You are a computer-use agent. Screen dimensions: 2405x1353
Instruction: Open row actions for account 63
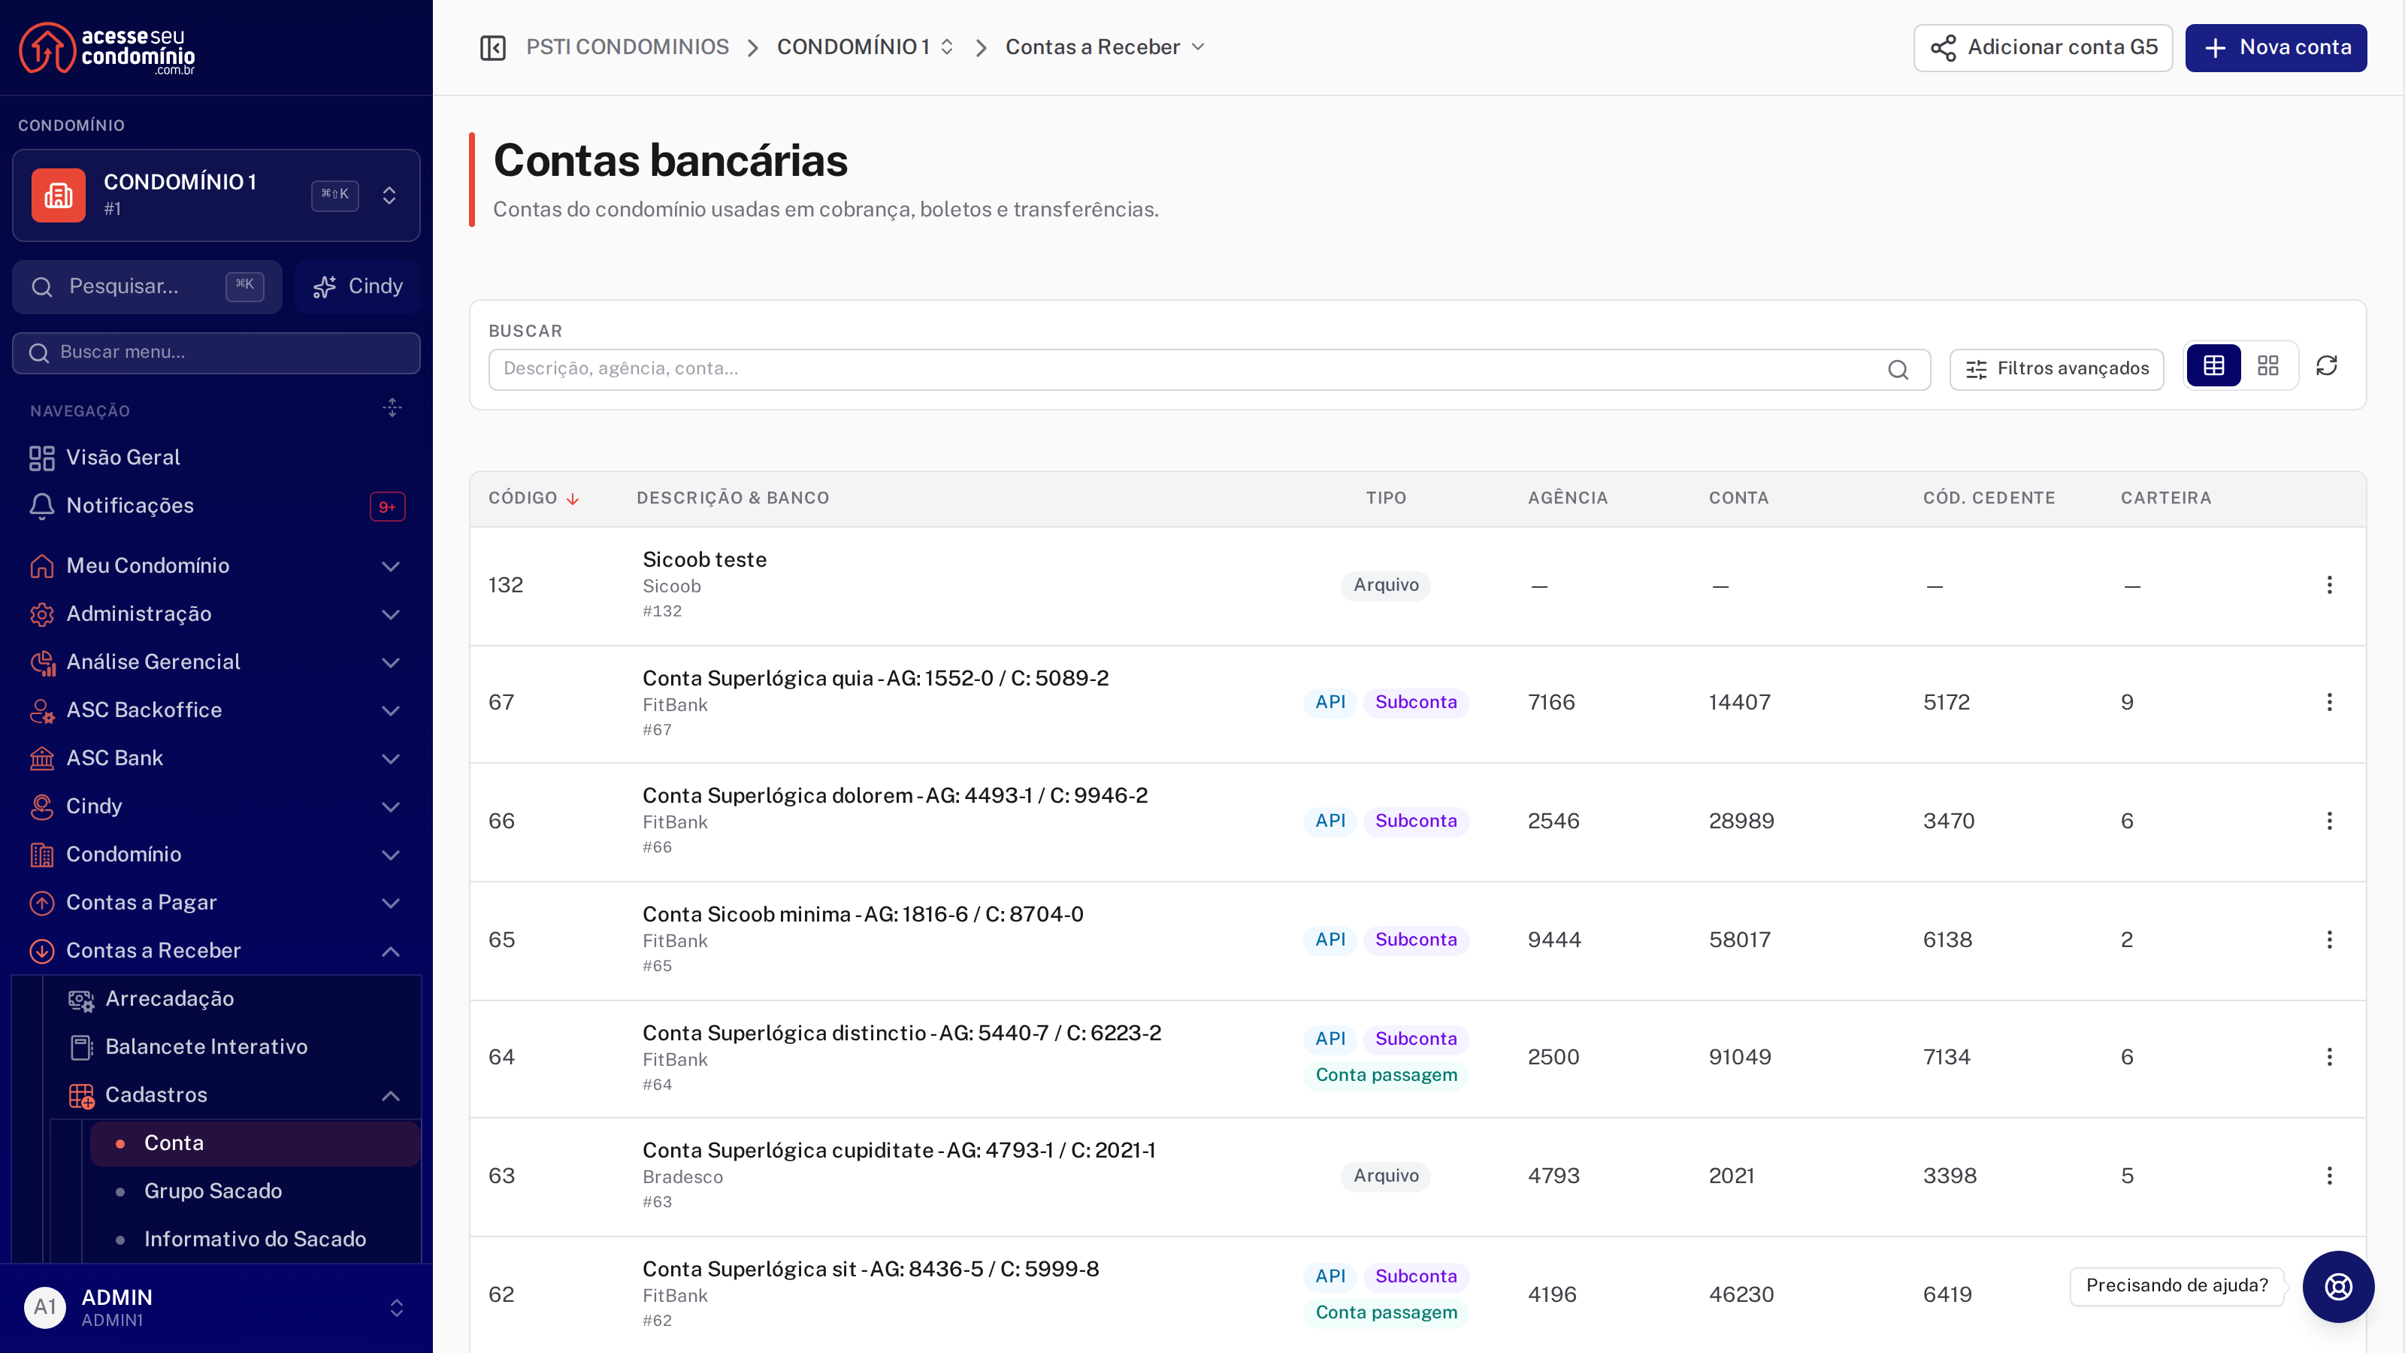click(x=2328, y=1176)
